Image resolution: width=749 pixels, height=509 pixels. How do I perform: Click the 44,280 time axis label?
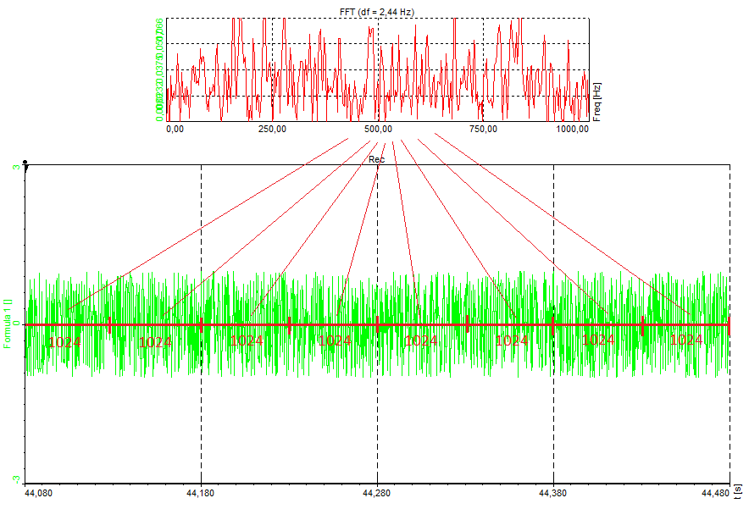pos(377,493)
